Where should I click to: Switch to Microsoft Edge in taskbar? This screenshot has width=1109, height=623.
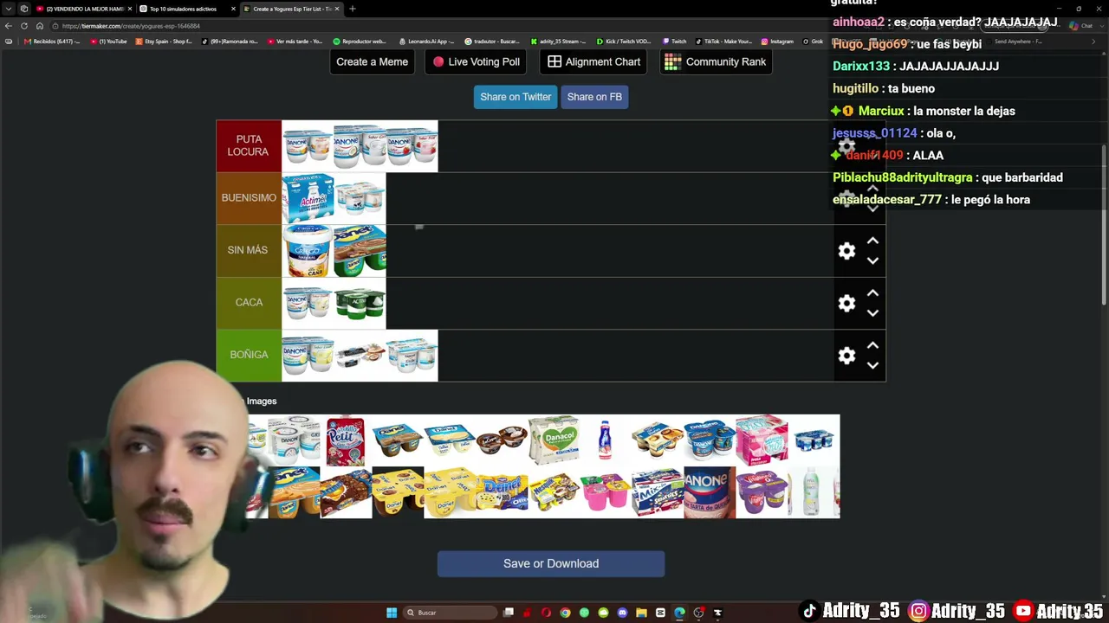click(679, 613)
